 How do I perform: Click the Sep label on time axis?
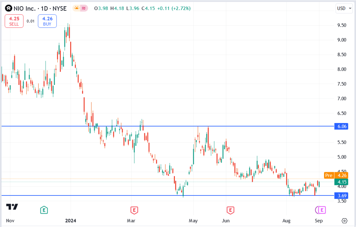click(319, 221)
